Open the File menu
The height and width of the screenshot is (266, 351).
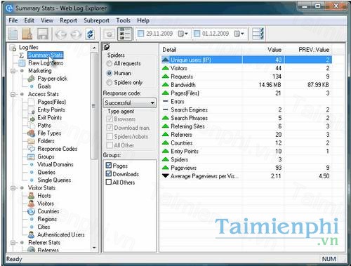tap(13, 20)
